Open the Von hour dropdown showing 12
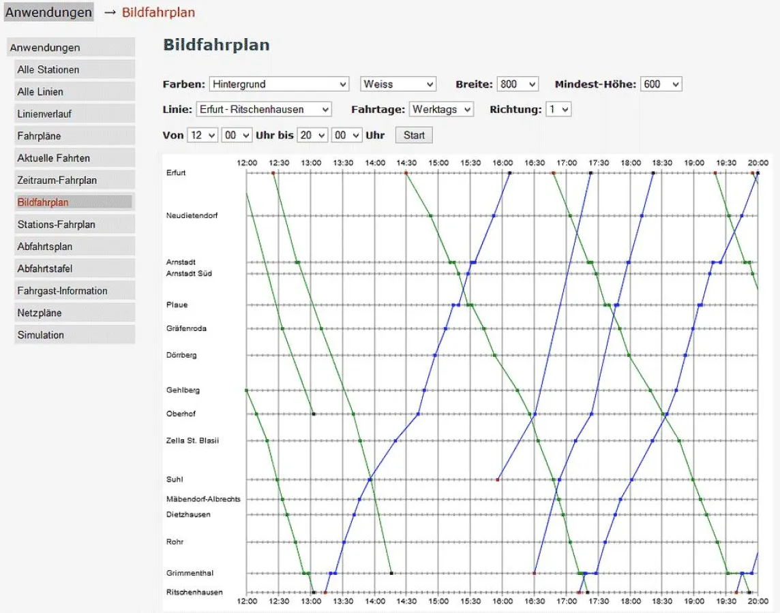Viewport: 780px width, 613px height. 202,135
